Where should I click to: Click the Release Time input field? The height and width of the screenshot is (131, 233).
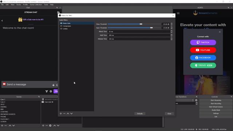139,39
